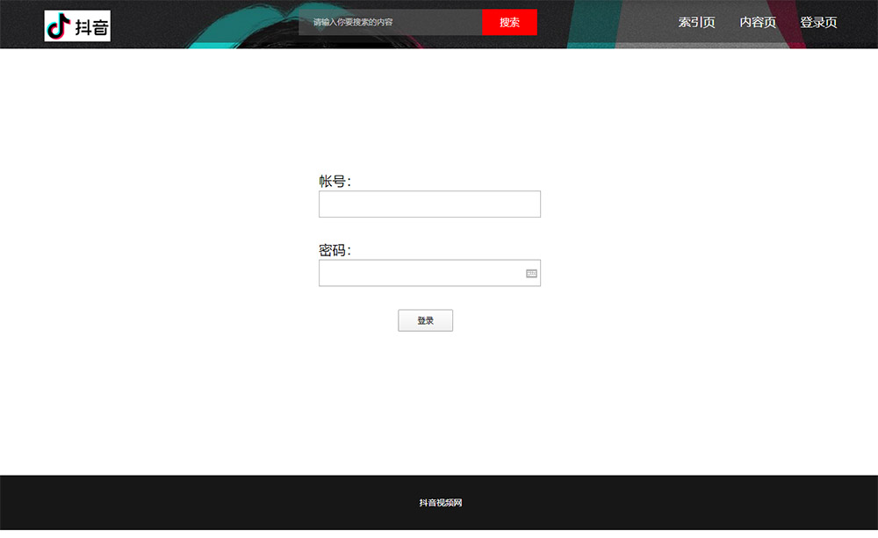The width and height of the screenshot is (878, 538).
Task: Click the footer text 抖音视频网
Action: coord(441,503)
